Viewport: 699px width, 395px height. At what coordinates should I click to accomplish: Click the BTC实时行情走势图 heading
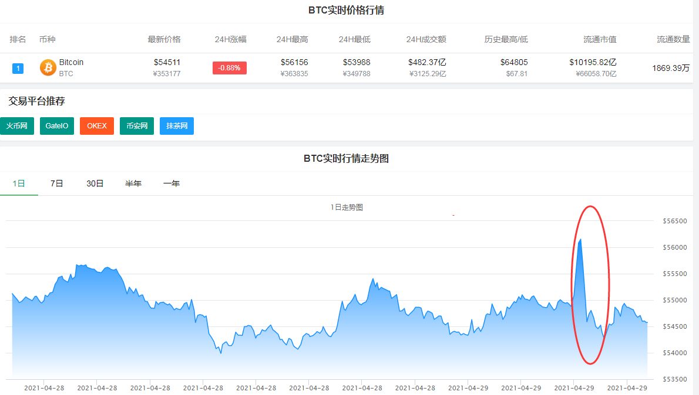[x=347, y=158]
